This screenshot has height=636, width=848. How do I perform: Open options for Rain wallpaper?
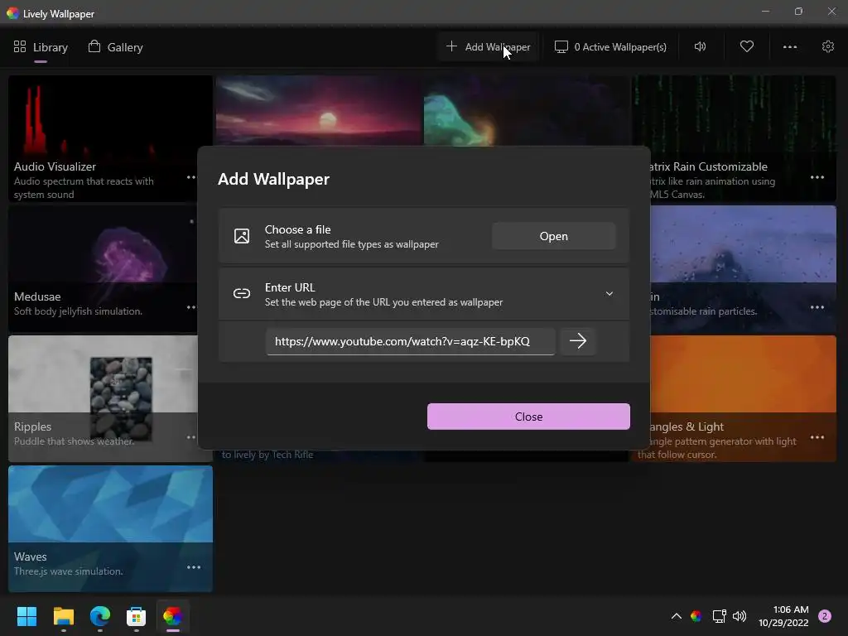click(x=817, y=307)
